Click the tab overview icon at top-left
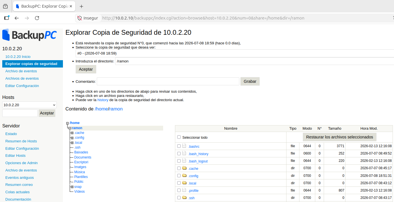Screen dimensions: 394x202 tap(5, 6)
